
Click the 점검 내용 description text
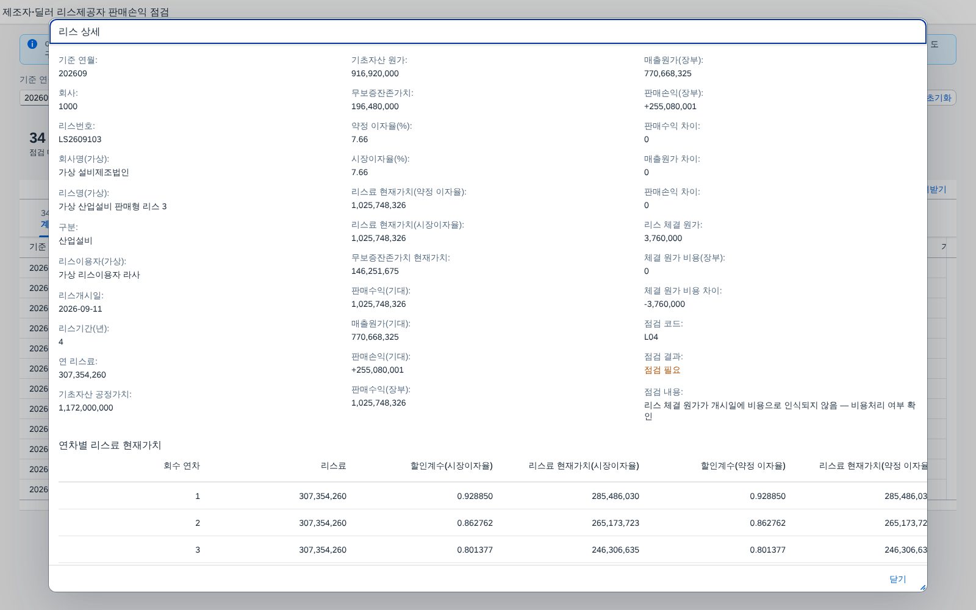tap(780, 411)
